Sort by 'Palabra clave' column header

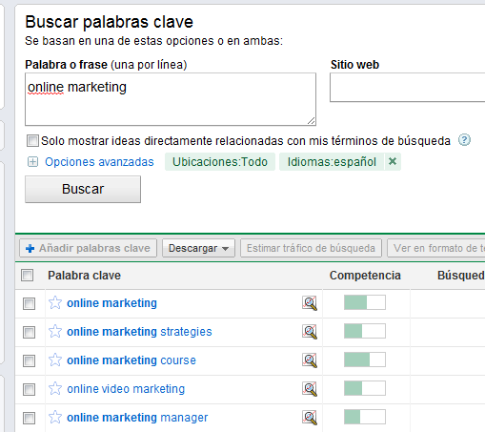tap(84, 276)
